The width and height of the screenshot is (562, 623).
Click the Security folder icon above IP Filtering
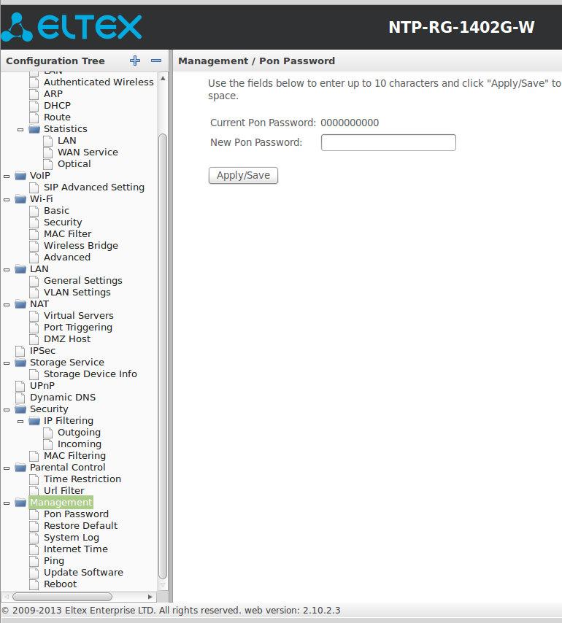(x=20, y=409)
